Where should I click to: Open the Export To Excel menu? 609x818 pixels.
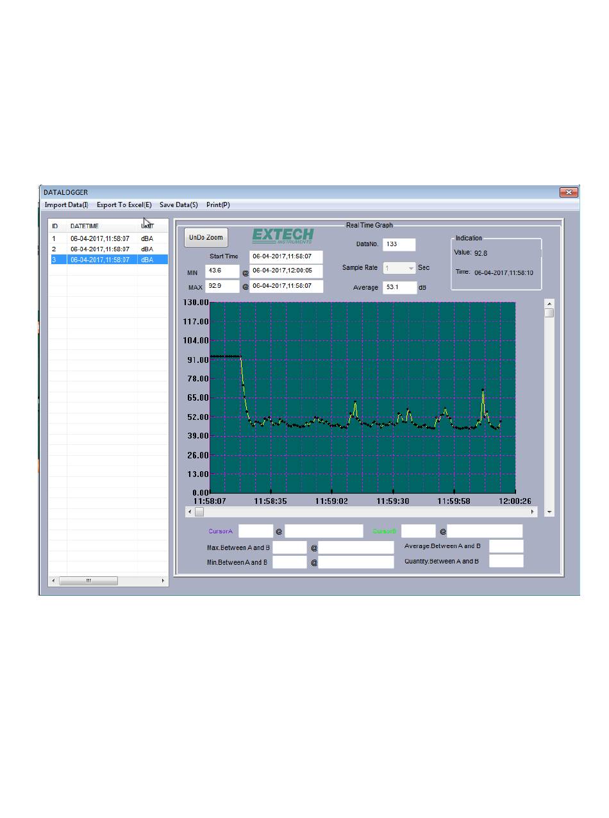pyautogui.click(x=124, y=205)
